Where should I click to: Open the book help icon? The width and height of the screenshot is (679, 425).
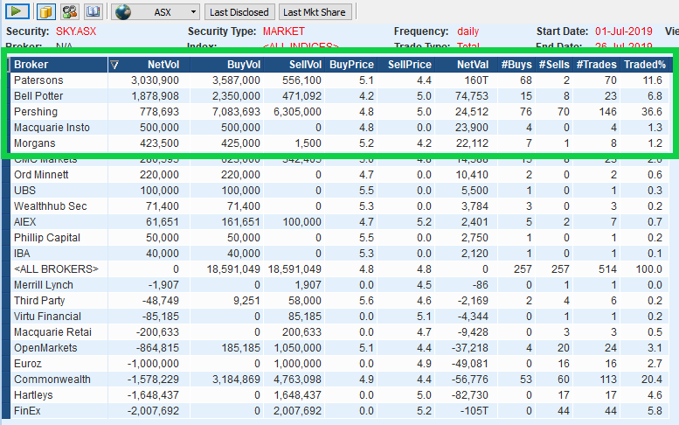coord(93,11)
